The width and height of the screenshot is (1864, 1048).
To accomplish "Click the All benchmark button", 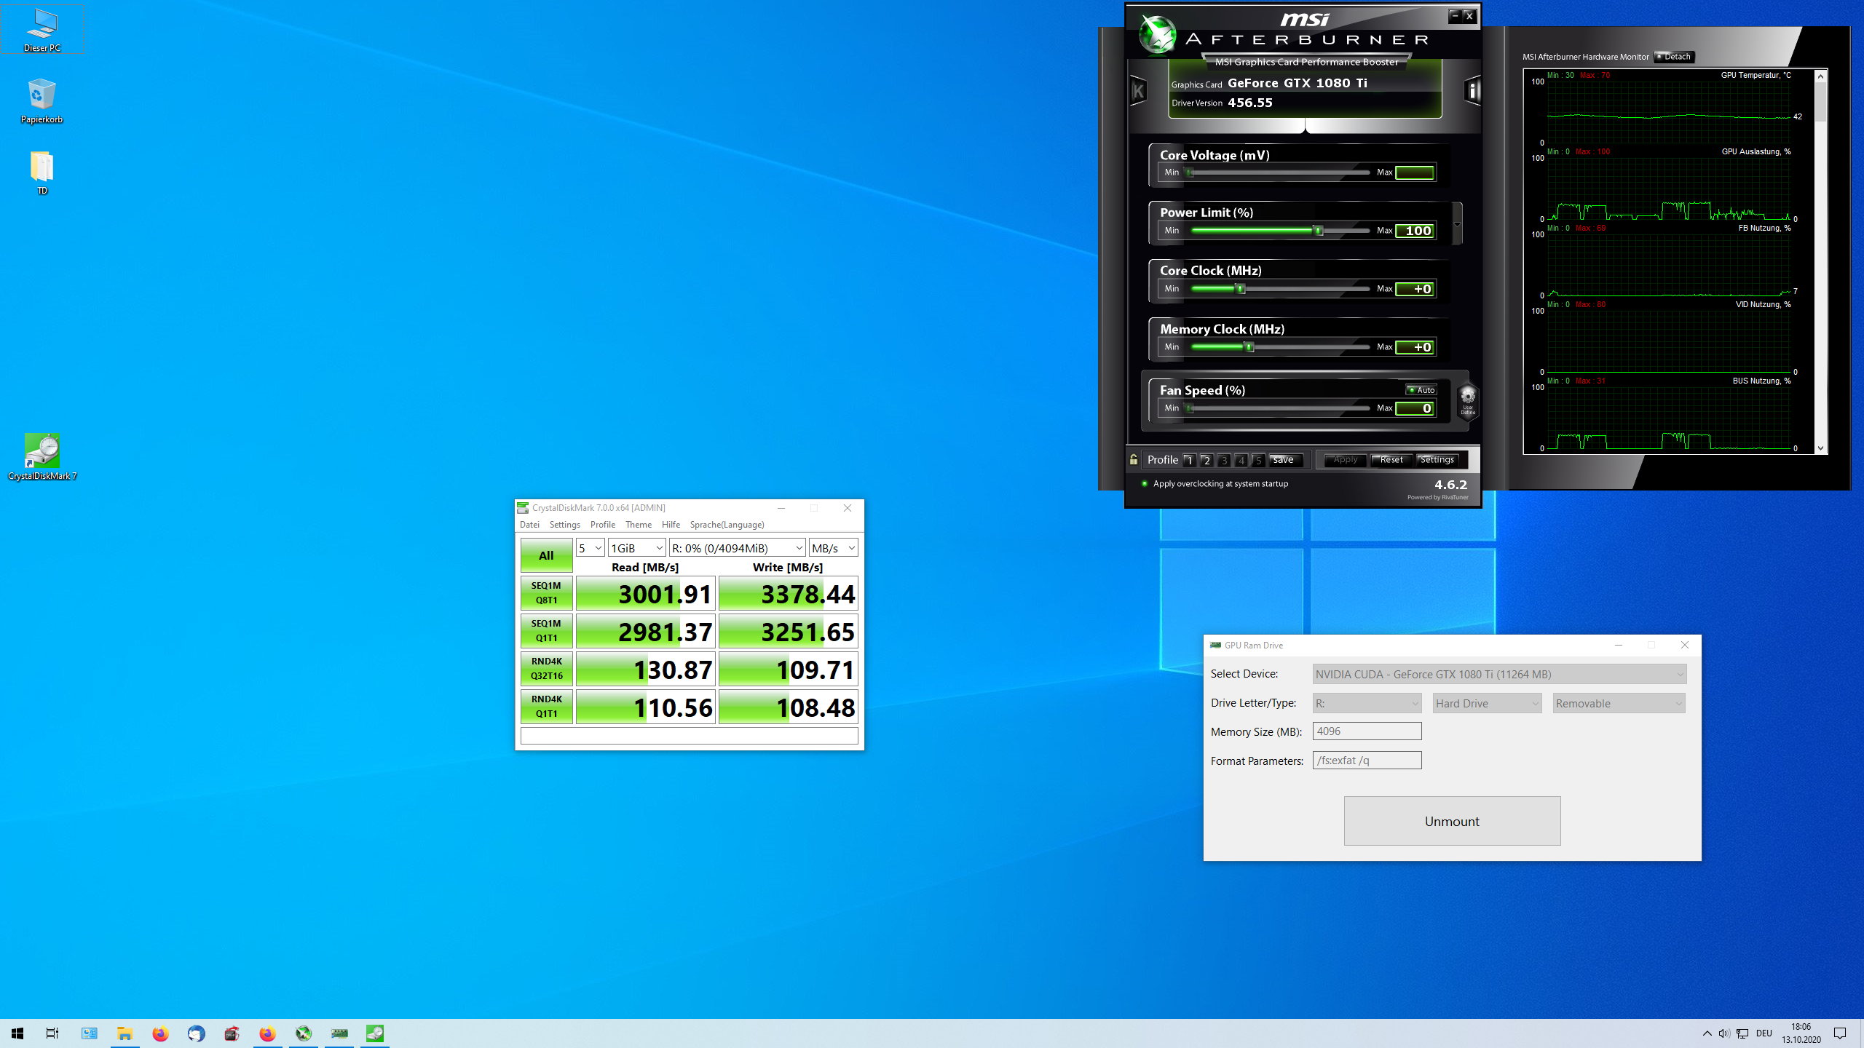I will point(546,555).
